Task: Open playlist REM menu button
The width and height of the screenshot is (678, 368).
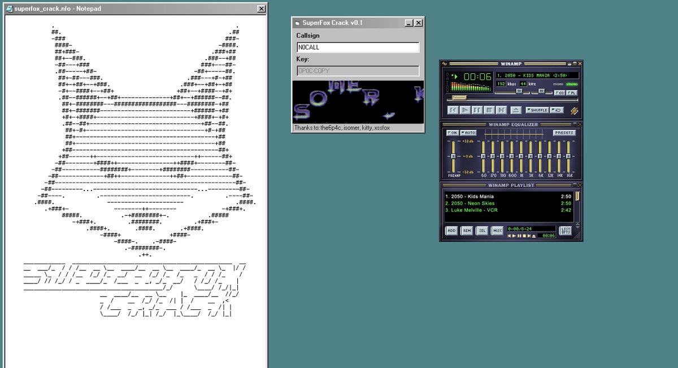Action: pos(467,230)
